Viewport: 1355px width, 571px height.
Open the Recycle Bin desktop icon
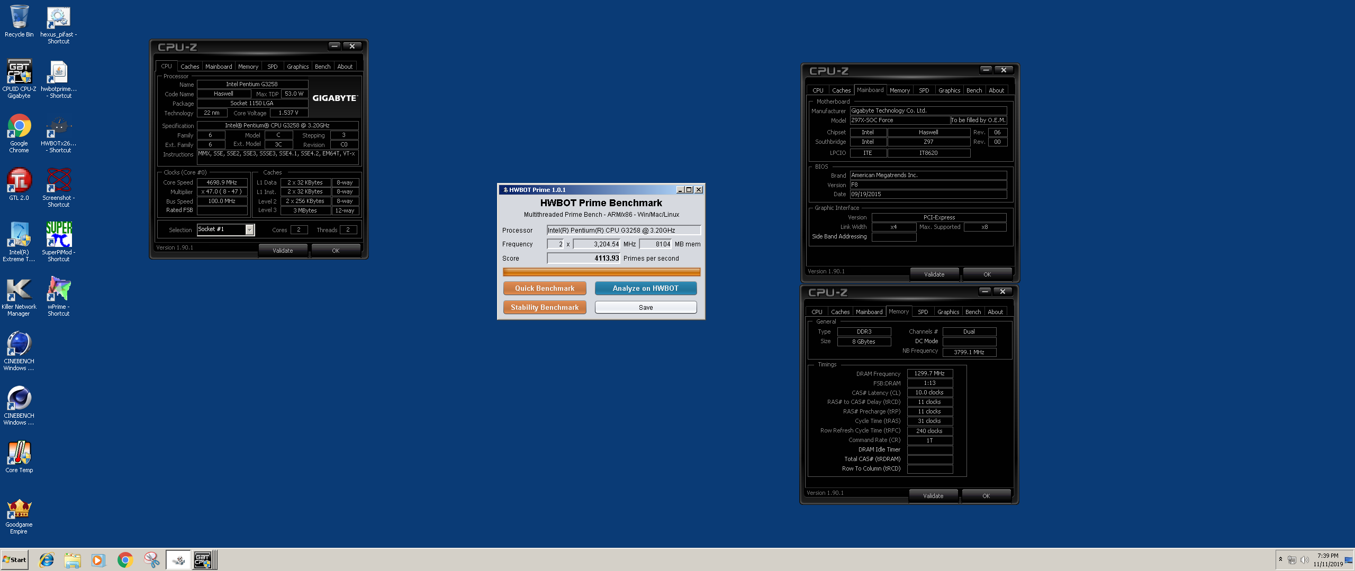pyautogui.click(x=19, y=21)
